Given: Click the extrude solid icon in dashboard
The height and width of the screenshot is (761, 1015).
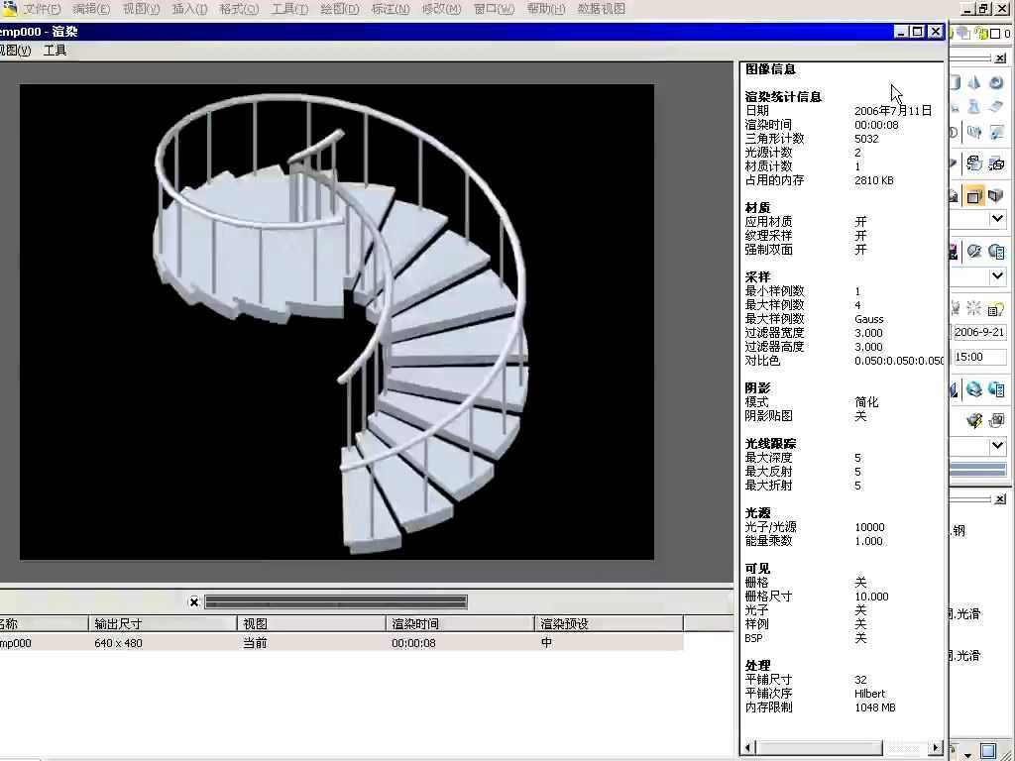Looking at the screenshot, I should [974, 133].
